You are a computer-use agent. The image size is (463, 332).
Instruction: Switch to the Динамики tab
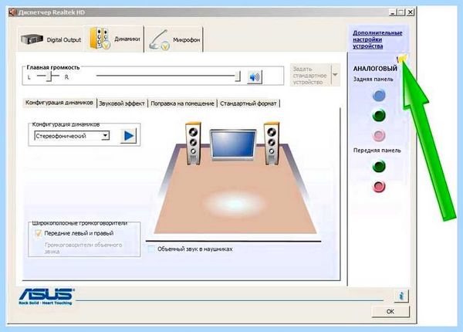tap(114, 39)
